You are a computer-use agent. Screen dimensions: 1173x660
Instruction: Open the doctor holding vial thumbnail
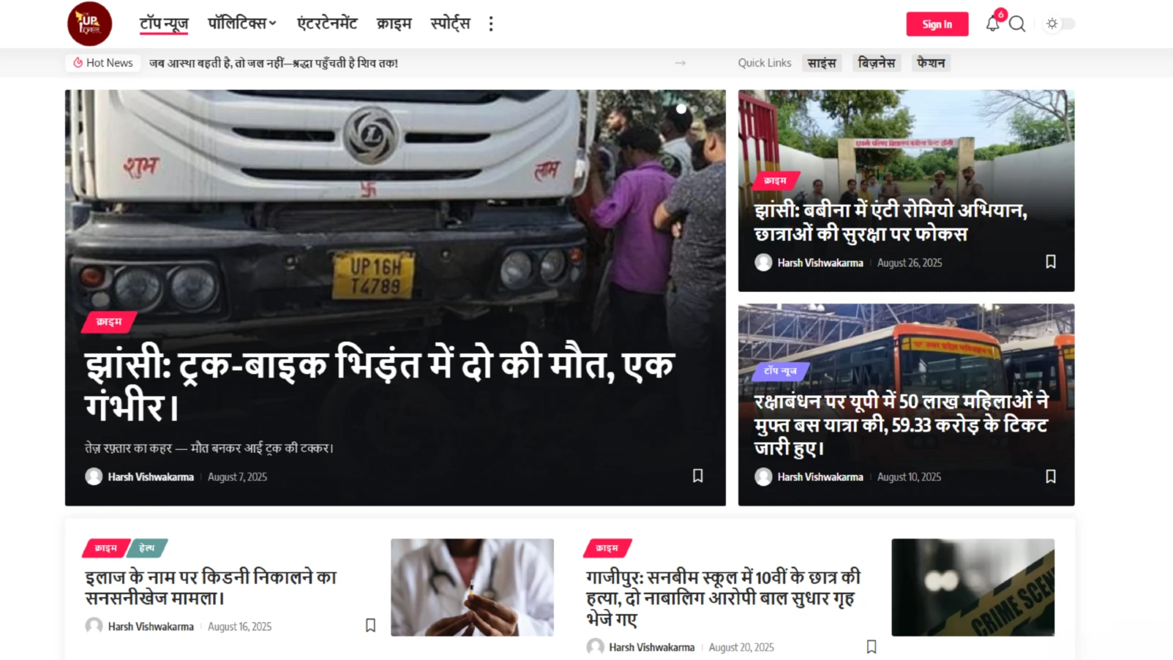[x=472, y=587]
